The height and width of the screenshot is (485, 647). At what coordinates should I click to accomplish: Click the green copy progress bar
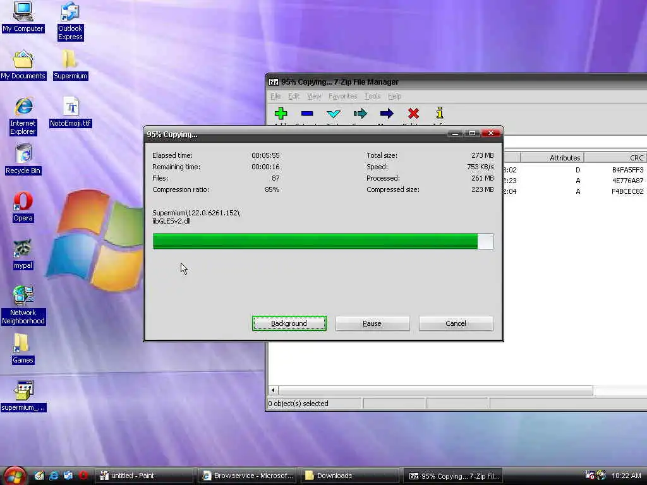click(323, 241)
